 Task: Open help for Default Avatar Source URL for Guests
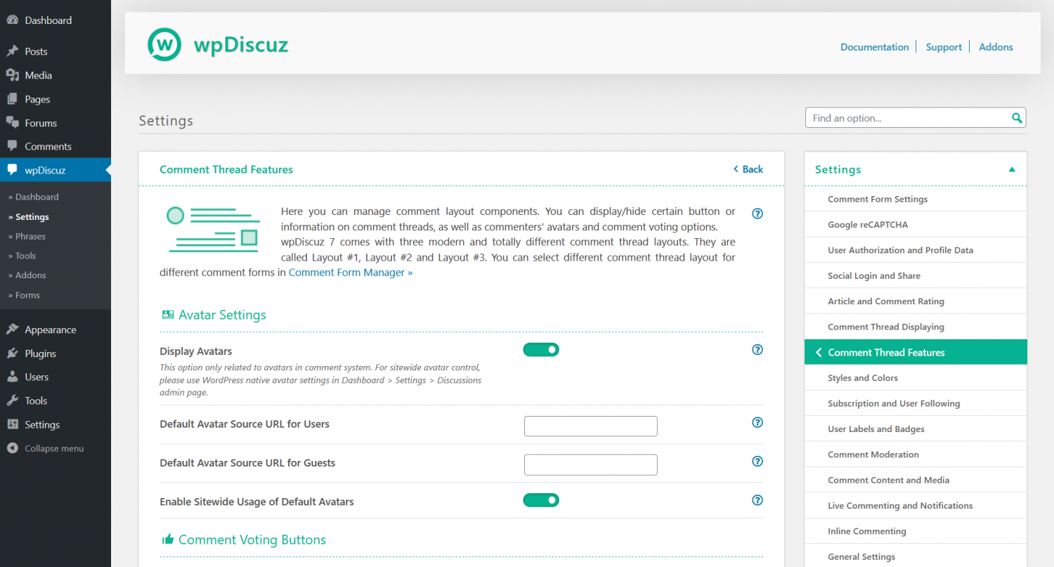click(757, 462)
